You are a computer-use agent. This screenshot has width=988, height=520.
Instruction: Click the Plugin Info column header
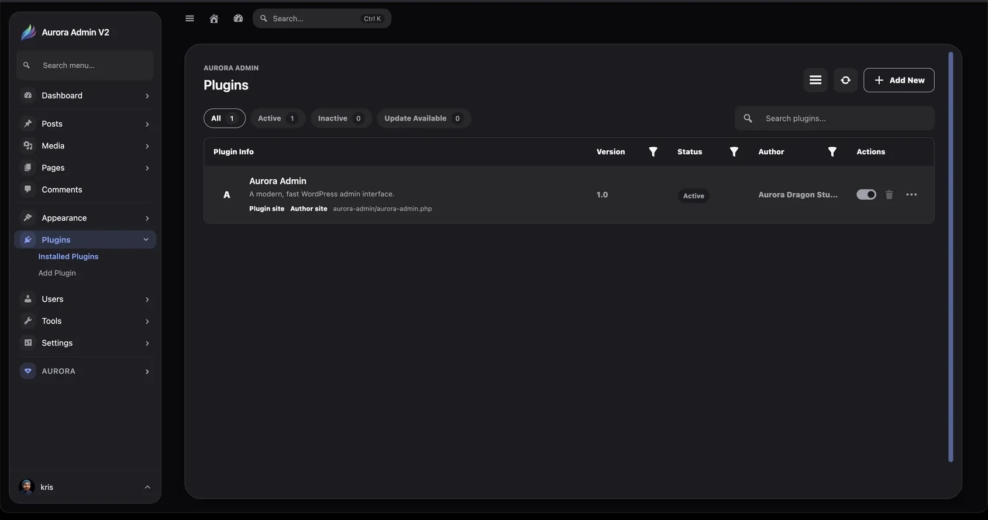tap(233, 152)
